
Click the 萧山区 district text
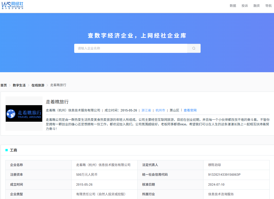click(x=174, y=110)
